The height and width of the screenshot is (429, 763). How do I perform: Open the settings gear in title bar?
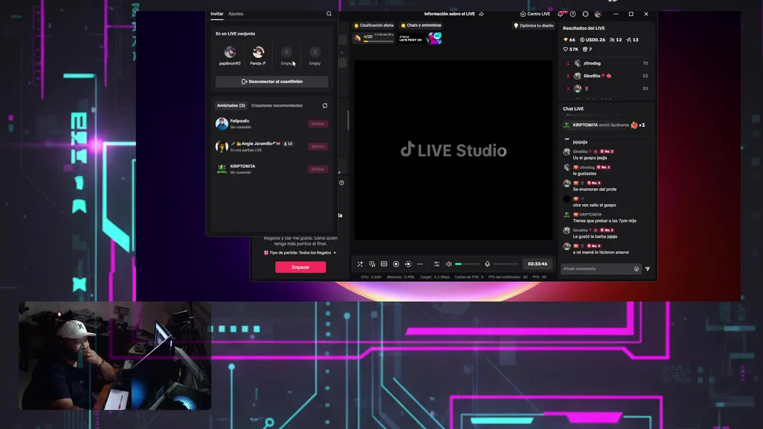coord(585,14)
